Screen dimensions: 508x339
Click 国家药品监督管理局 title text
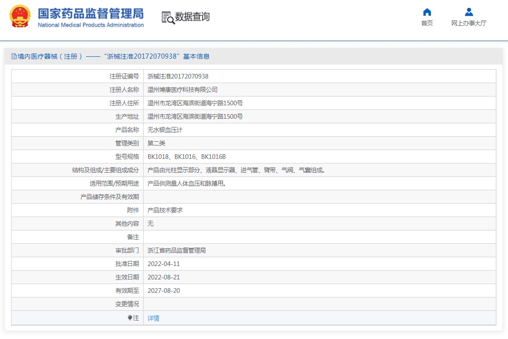coord(91,13)
